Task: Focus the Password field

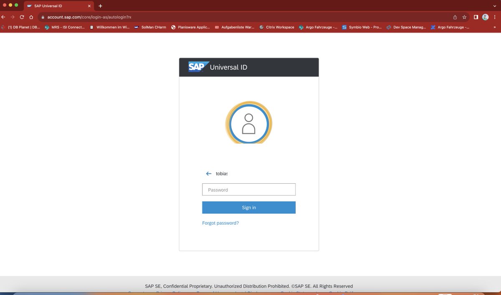Action: click(x=249, y=190)
